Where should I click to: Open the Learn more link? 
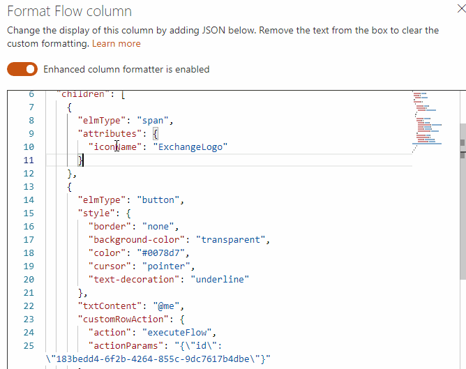(116, 43)
